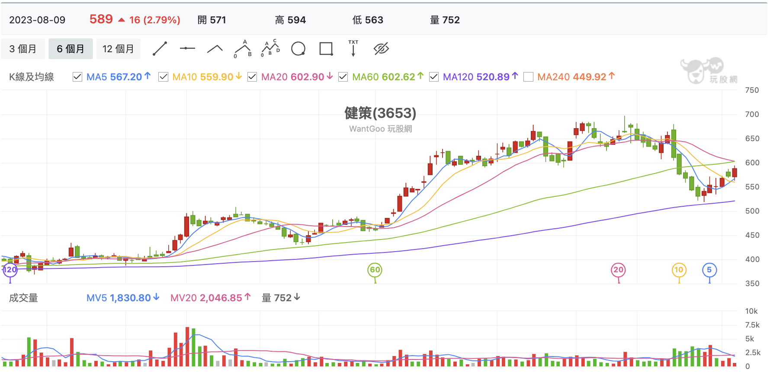Click the MA20 602.90 label
The height and width of the screenshot is (372, 770).
click(x=297, y=77)
